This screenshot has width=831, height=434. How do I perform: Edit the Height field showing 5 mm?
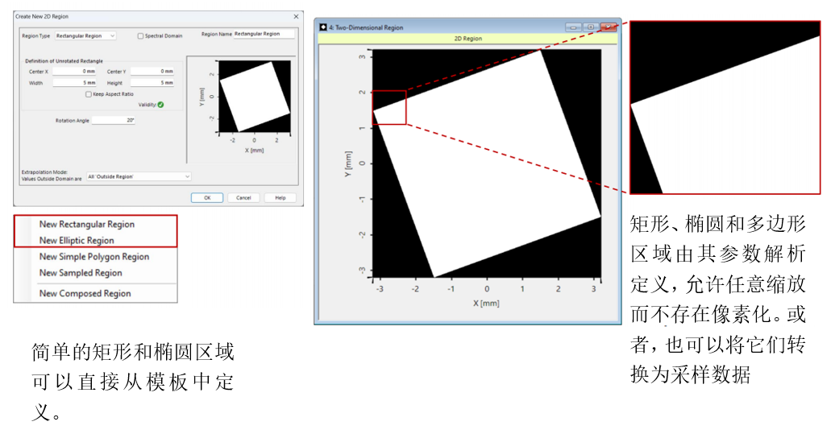[x=152, y=83]
